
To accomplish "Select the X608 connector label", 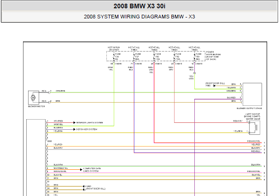I will [49, 141].
